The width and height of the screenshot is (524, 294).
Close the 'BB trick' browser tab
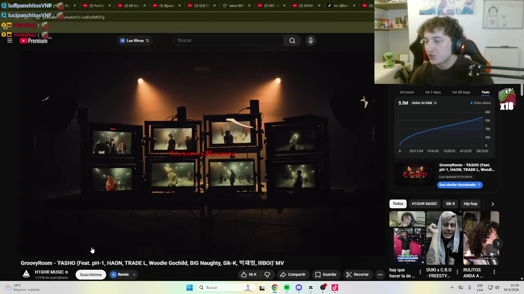click(x=145, y=6)
